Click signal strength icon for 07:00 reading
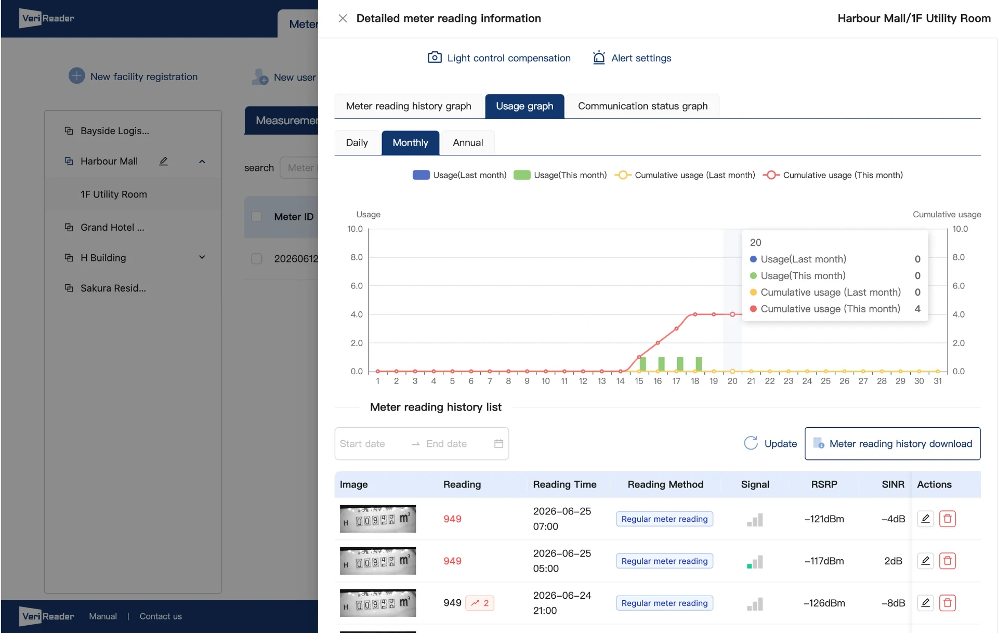998x633 pixels. coord(755,520)
